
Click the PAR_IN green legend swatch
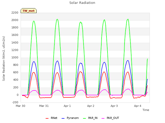[x=84, y=118]
